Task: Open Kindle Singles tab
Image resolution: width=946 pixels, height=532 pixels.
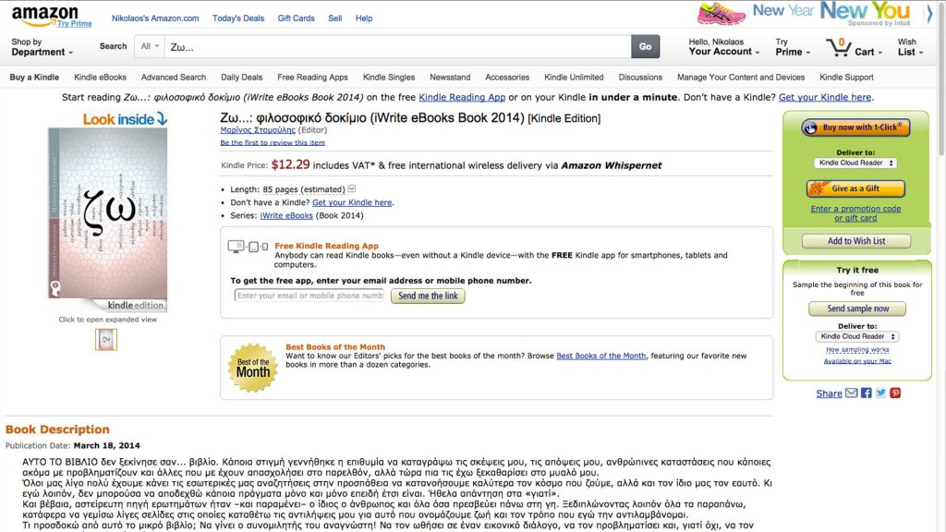Action: point(389,78)
